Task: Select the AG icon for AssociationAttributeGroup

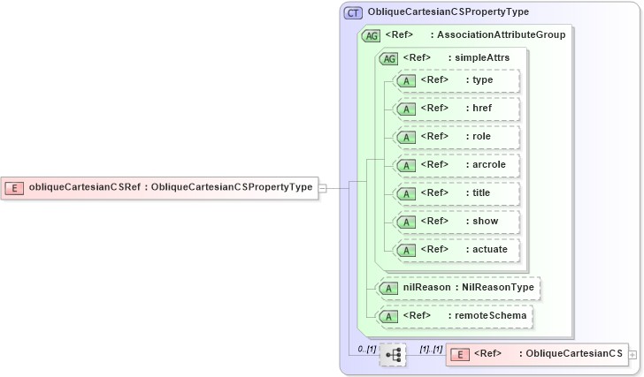Action: click(x=372, y=36)
